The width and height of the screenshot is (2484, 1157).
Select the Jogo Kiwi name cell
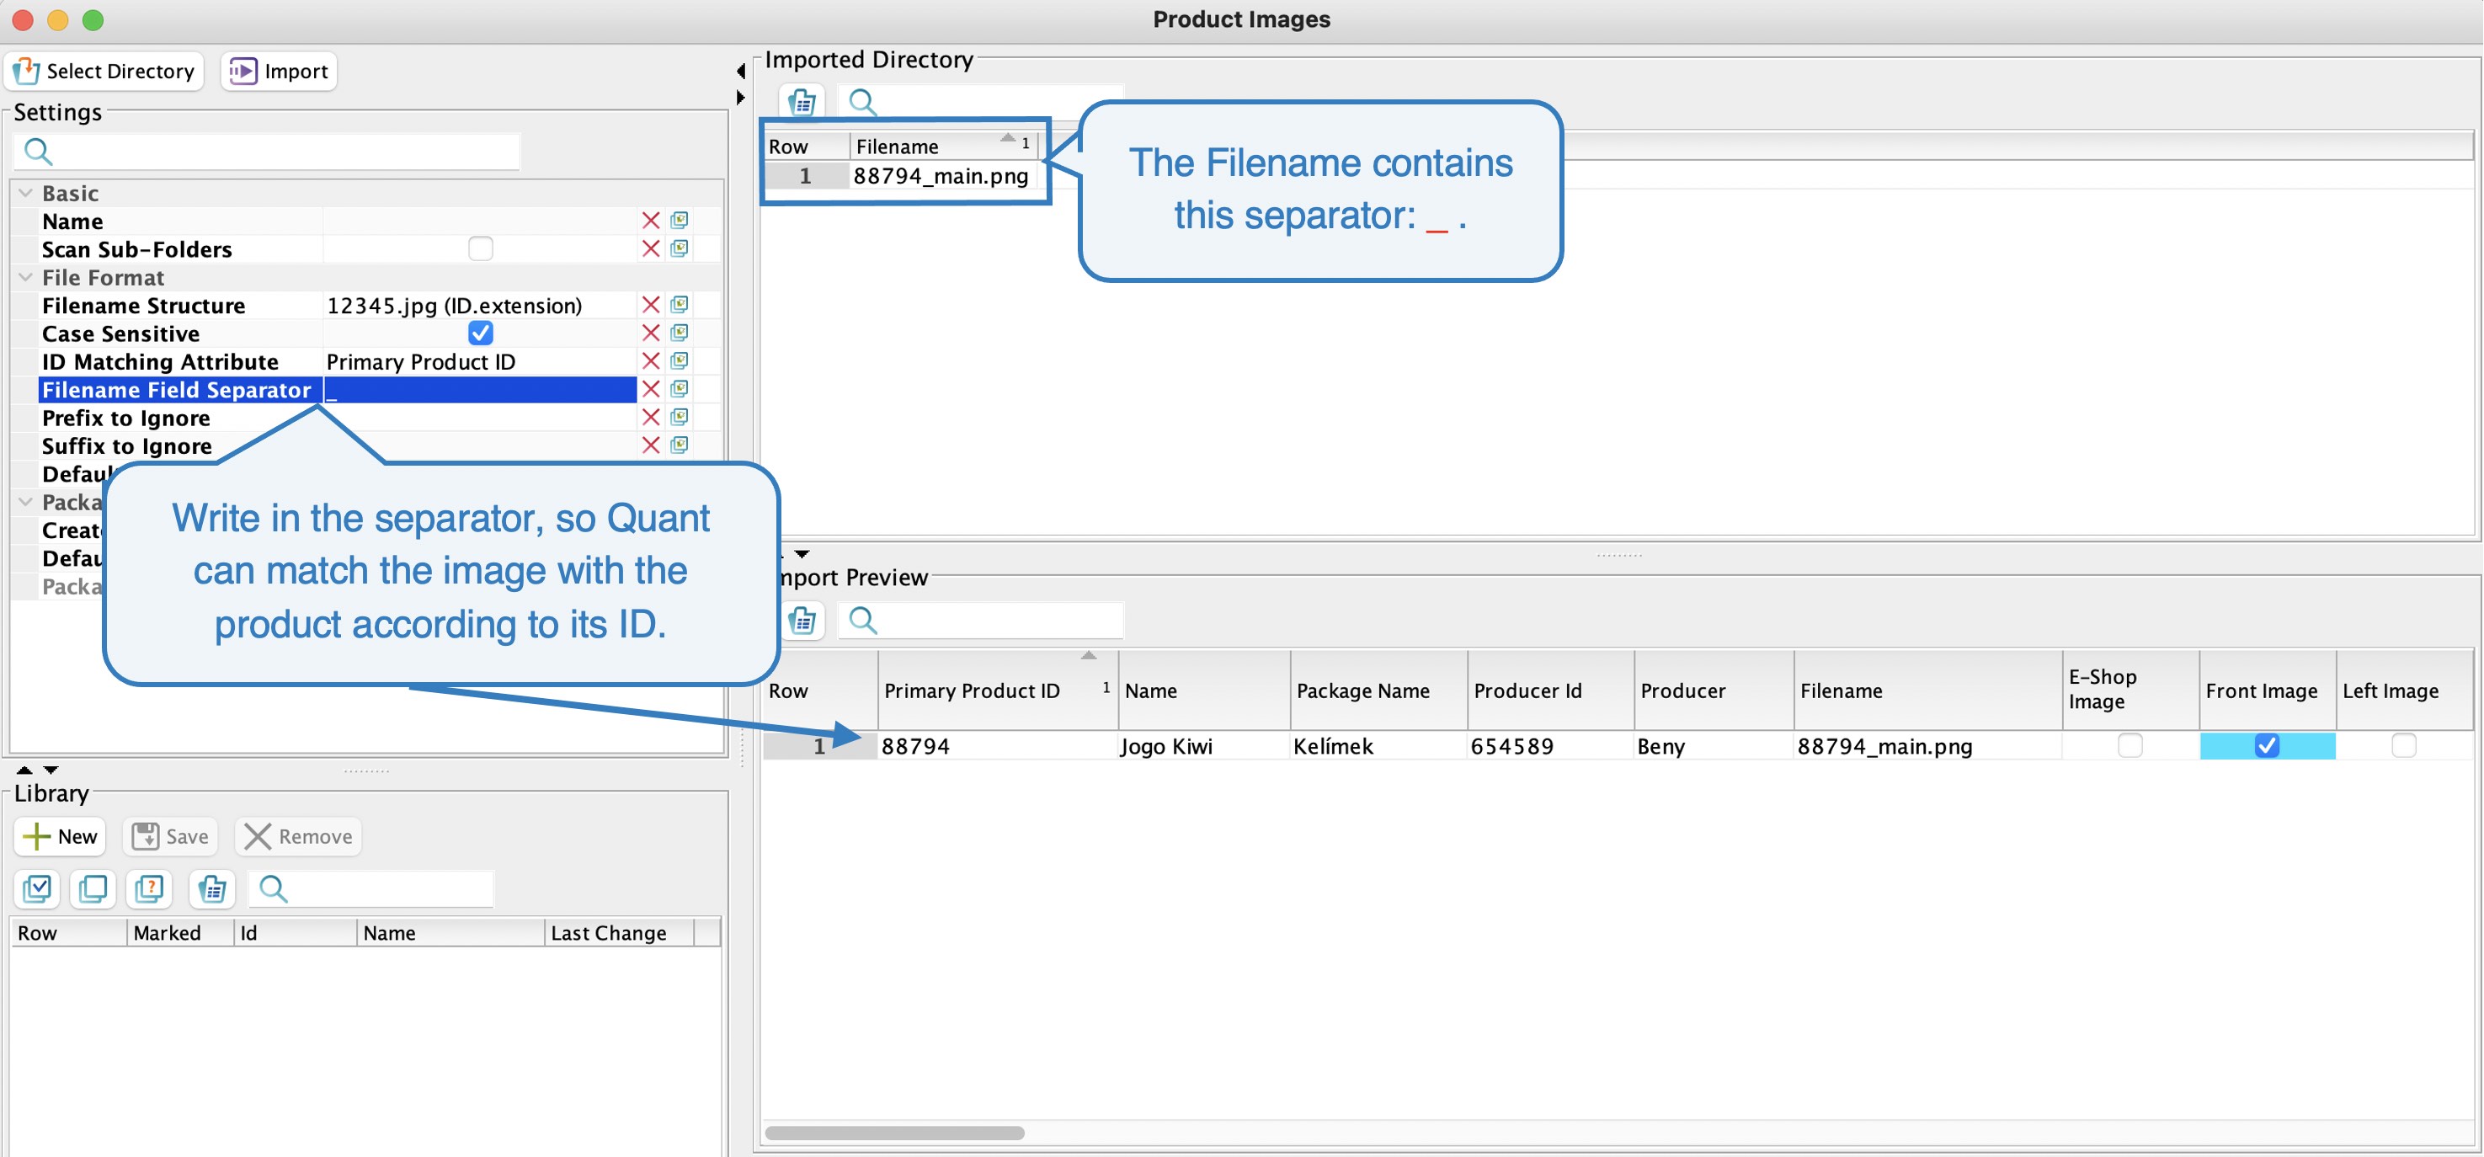(1203, 746)
